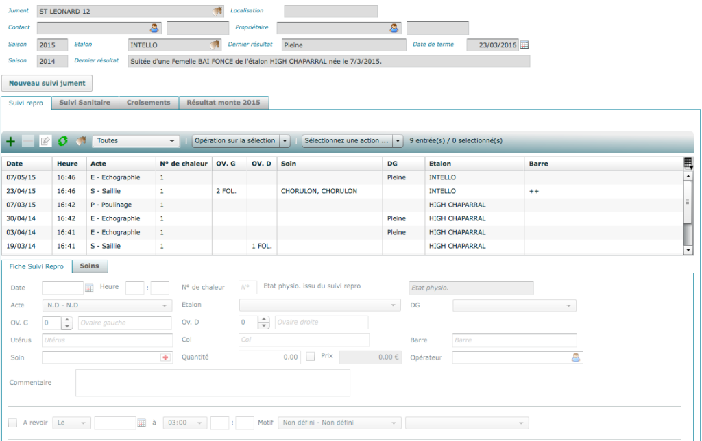Increase OV. G stepper value
This screenshot has height=441, width=702.
pos(67,319)
